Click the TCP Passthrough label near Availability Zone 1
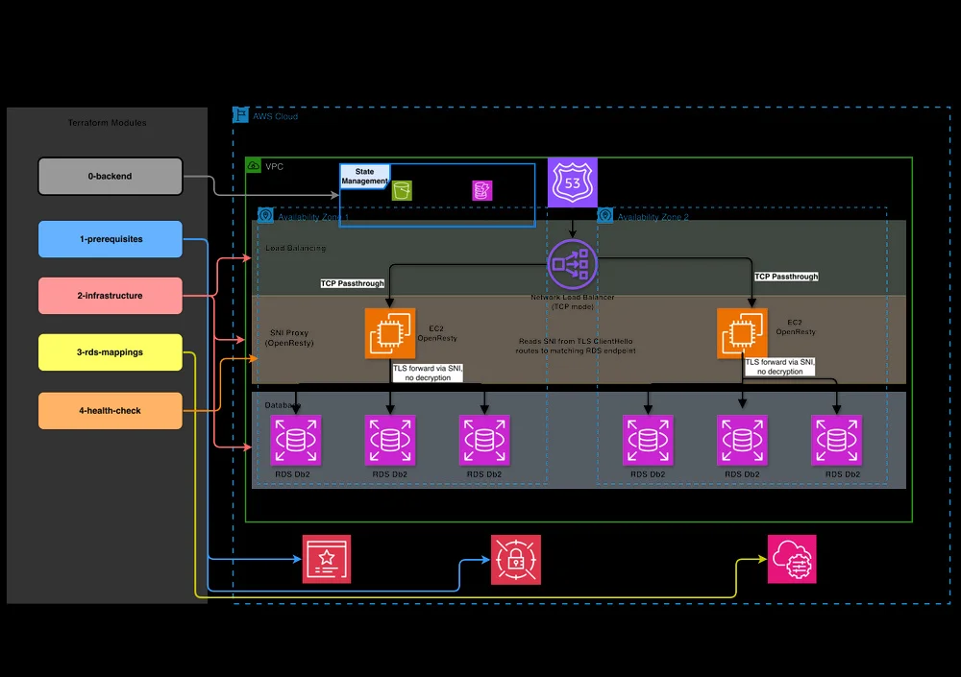 click(353, 283)
